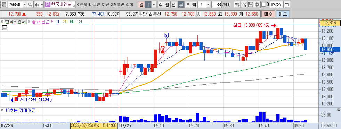The height and width of the screenshot is (129, 341).
Task: Select the 주 (weekly) chart tab
Action: pyautogui.click(x=161, y=5)
